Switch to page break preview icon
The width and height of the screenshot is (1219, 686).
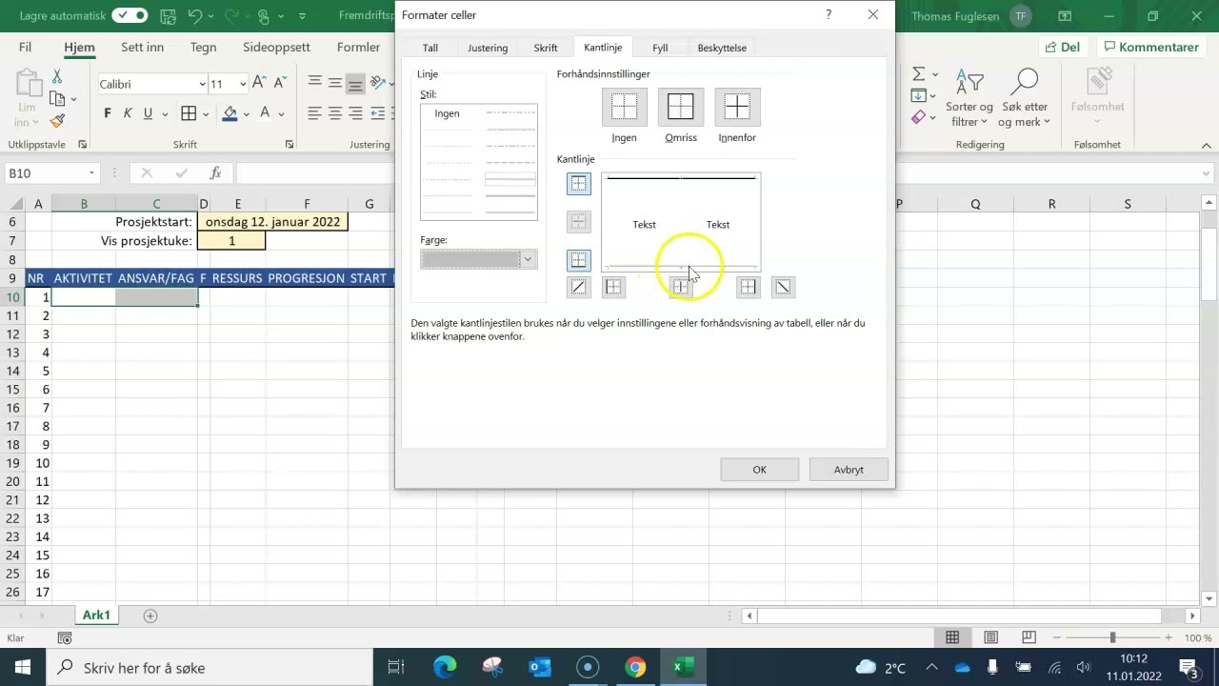(x=1029, y=637)
